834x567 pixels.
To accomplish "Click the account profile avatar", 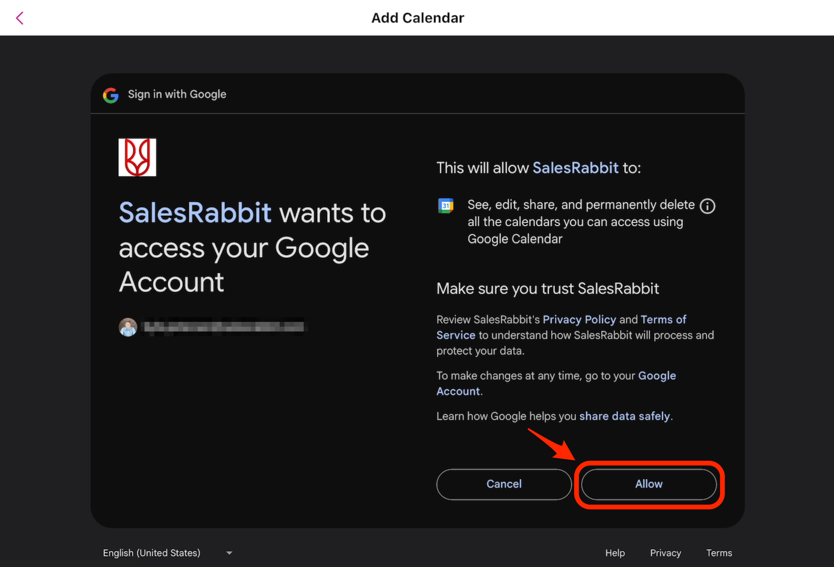I will [x=128, y=327].
